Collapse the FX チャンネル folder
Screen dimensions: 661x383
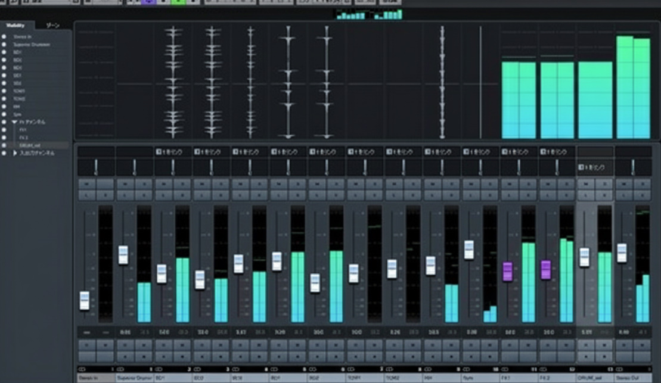click(15, 122)
